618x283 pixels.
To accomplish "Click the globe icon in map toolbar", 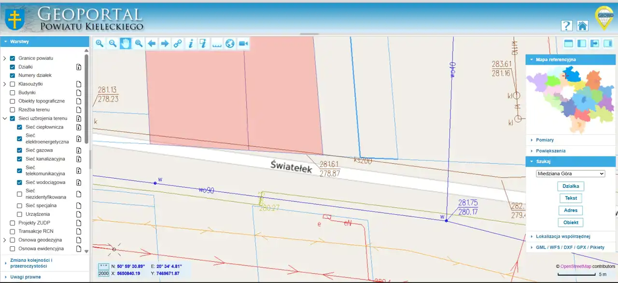I will pos(230,43).
